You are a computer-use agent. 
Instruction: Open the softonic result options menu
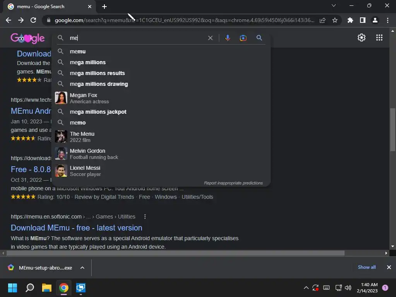(145, 217)
